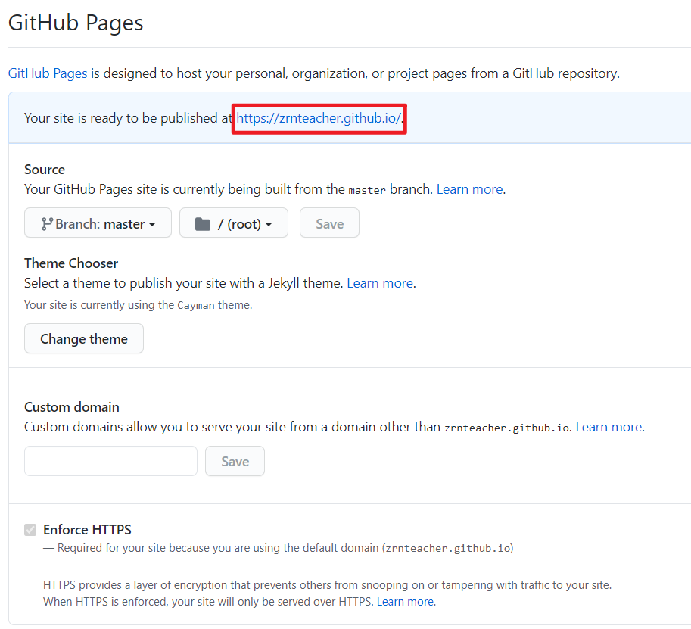691x629 pixels.
Task: Click Learn more about HTTPS enforcement
Action: [406, 602]
